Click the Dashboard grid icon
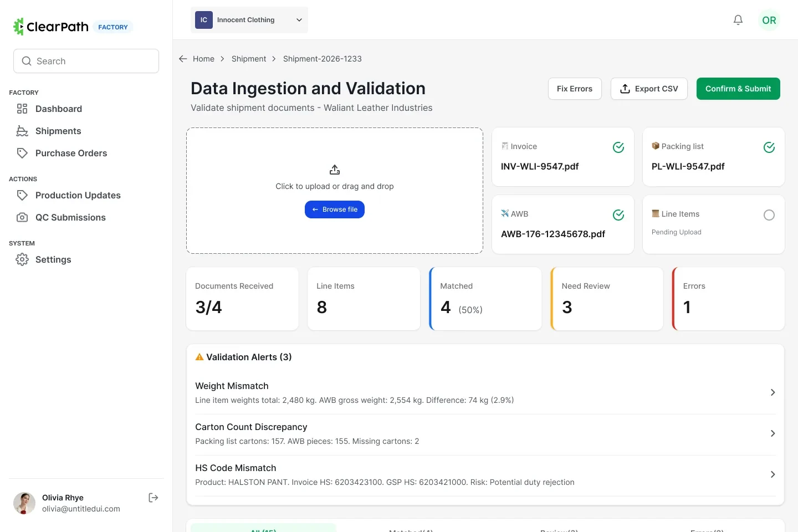This screenshot has height=532, width=798. [22, 109]
